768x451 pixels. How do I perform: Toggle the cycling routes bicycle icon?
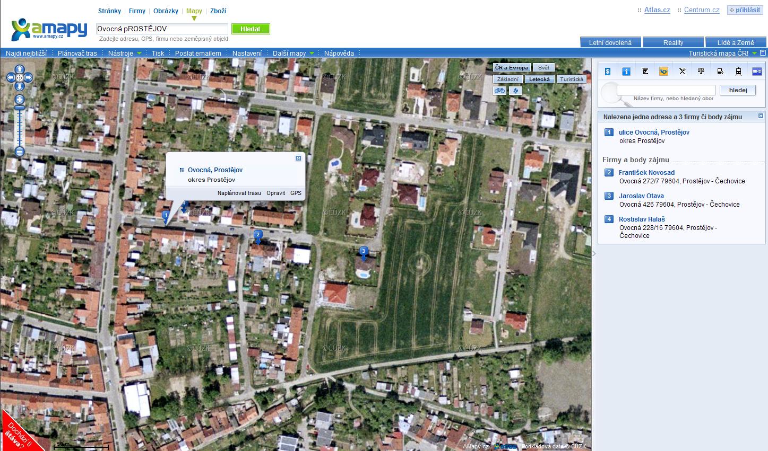click(500, 91)
